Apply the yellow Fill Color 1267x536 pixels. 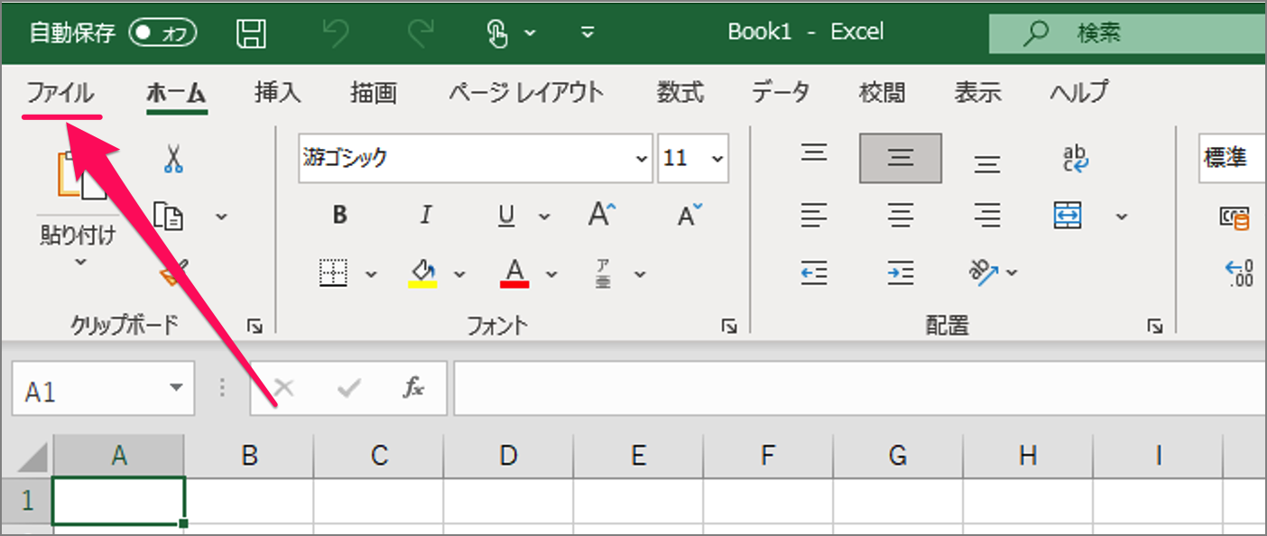click(x=422, y=273)
